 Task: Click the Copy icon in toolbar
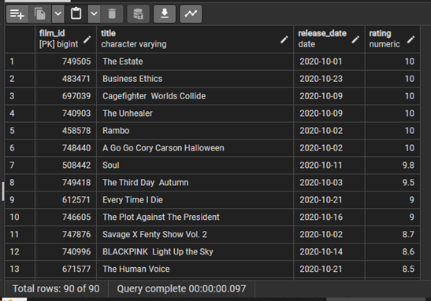(x=40, y=13)
